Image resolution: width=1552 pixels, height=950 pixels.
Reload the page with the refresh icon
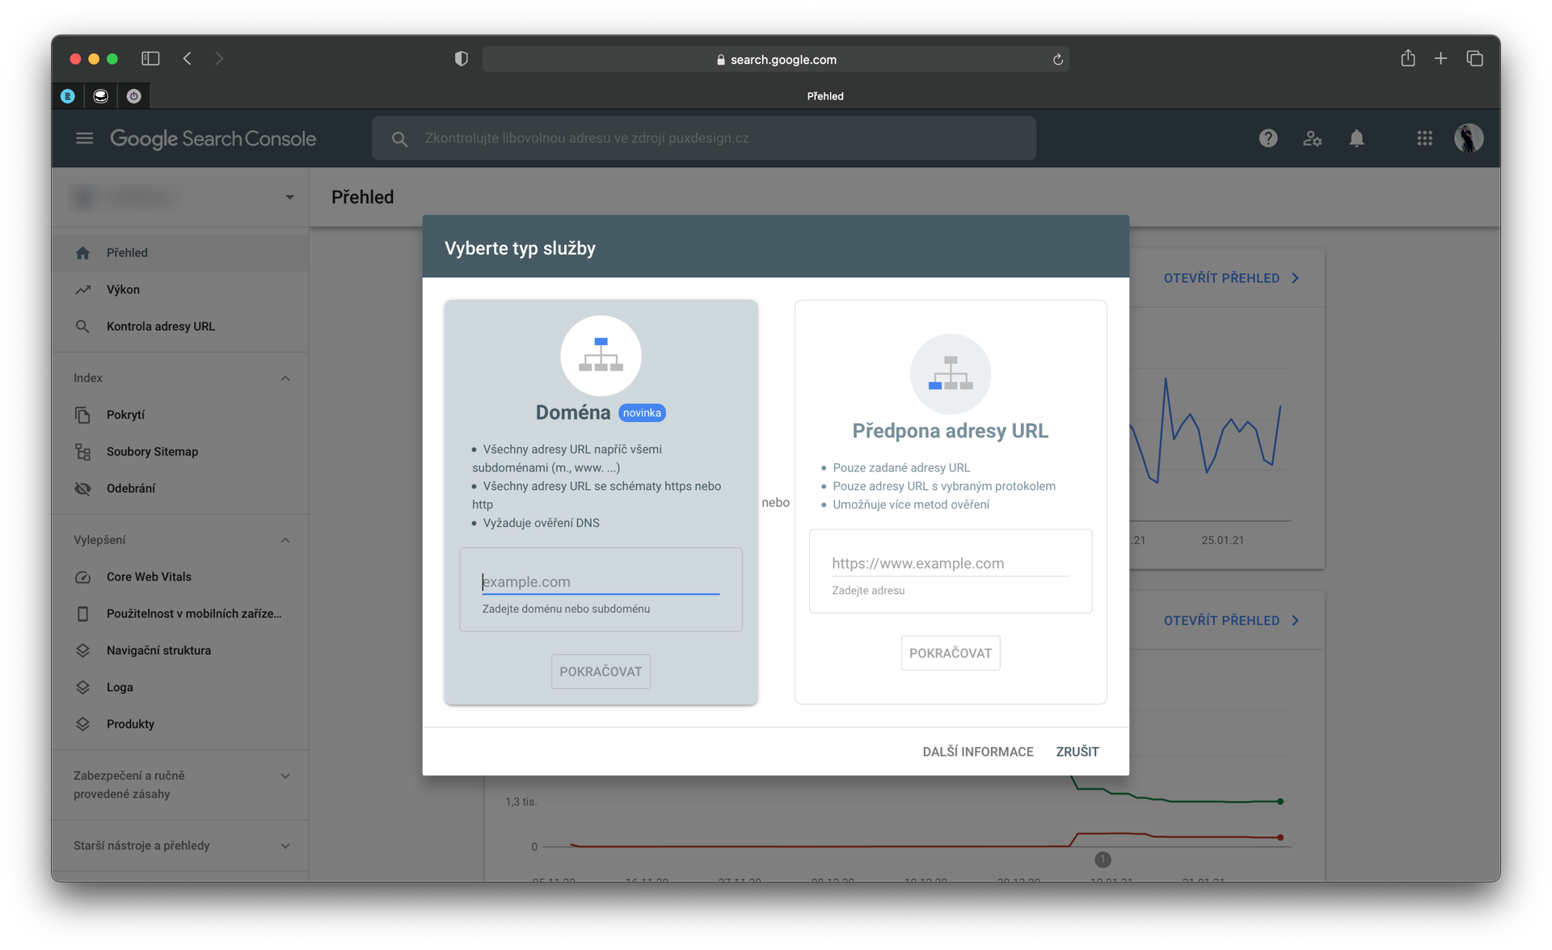pyautogui.click(x=1057, y=59)
